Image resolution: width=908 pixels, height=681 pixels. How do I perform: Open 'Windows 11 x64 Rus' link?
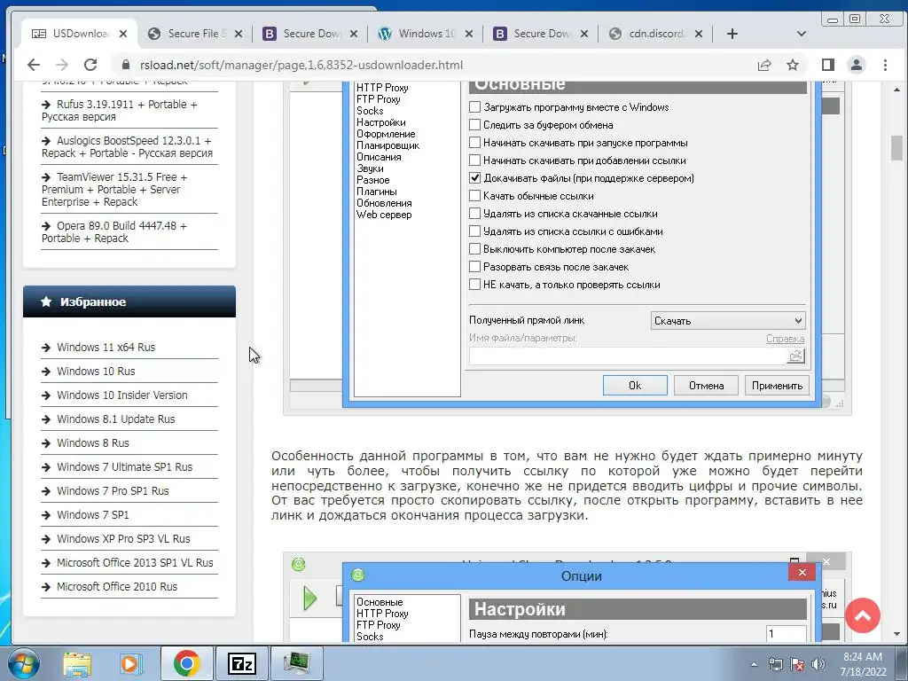tap(106, 348)
